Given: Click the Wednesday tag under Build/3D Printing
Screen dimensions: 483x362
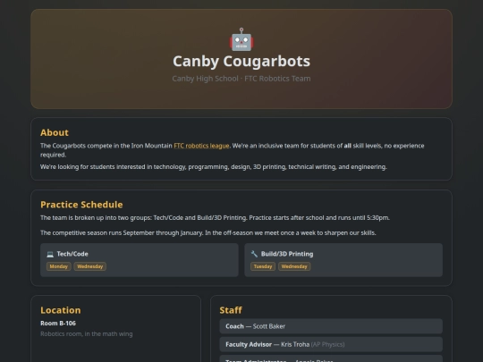Looking at the screenshot, I should pos(294,266).
